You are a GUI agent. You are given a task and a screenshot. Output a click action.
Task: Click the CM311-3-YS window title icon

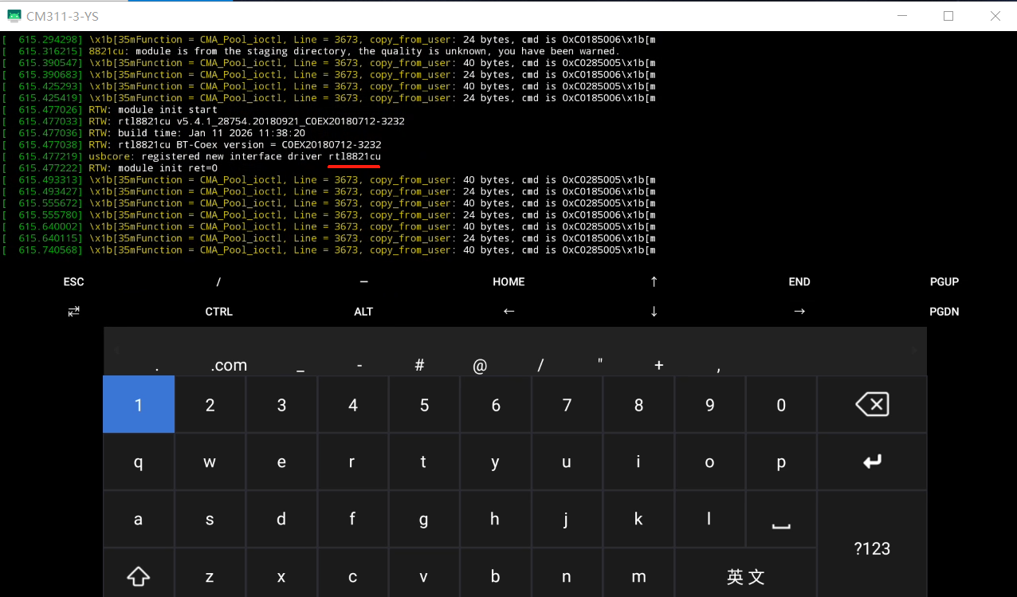[x=14, y=16]
